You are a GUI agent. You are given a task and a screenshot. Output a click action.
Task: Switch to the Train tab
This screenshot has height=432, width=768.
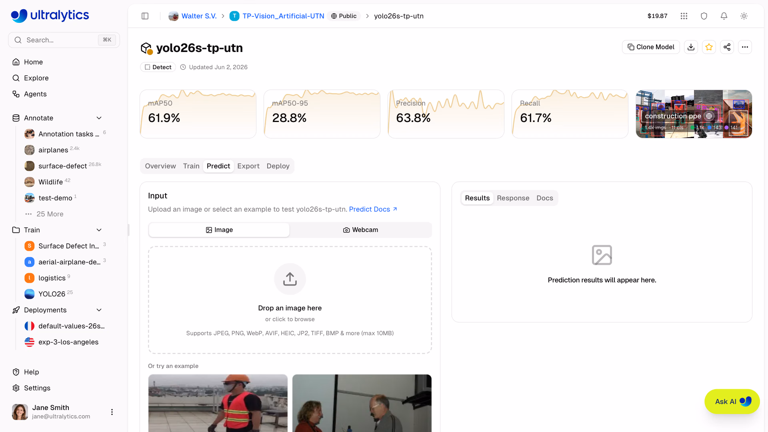tap(191, 166)
